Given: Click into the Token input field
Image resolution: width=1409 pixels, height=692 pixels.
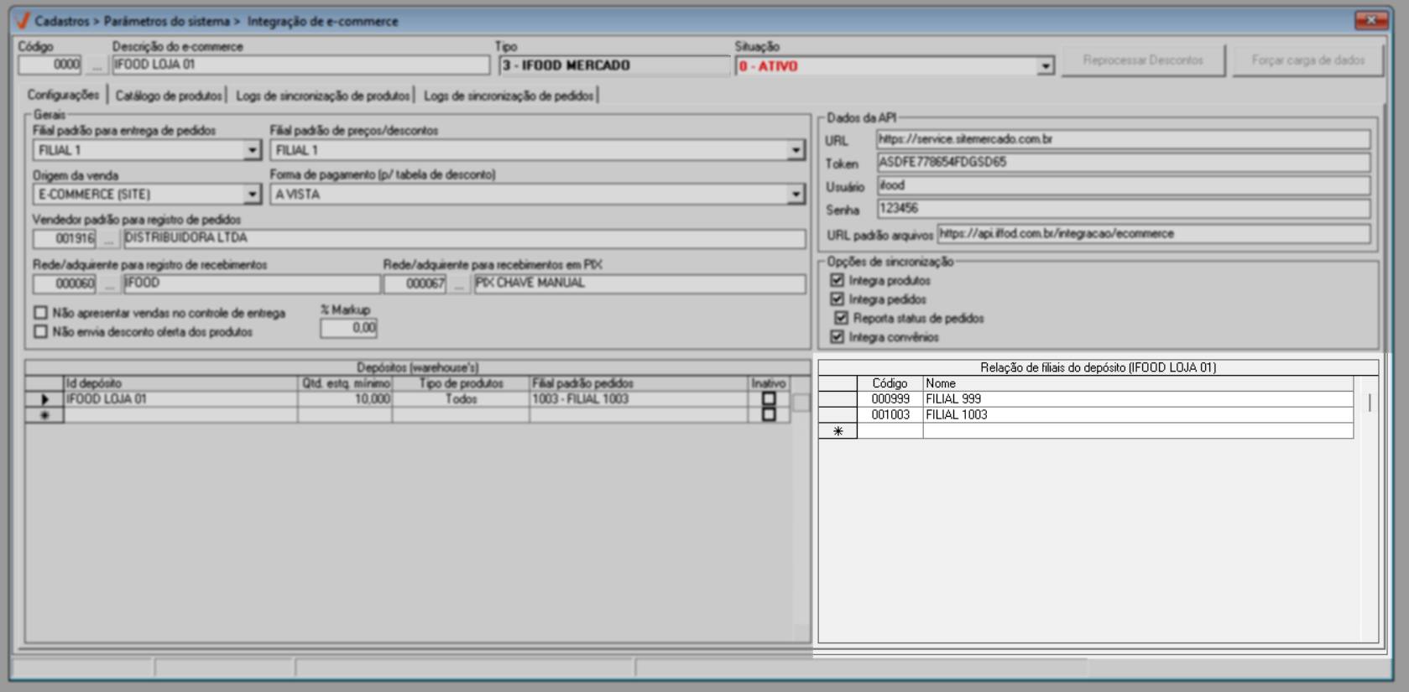Looking at the screenshot, I should click(x=1122, y=163).
